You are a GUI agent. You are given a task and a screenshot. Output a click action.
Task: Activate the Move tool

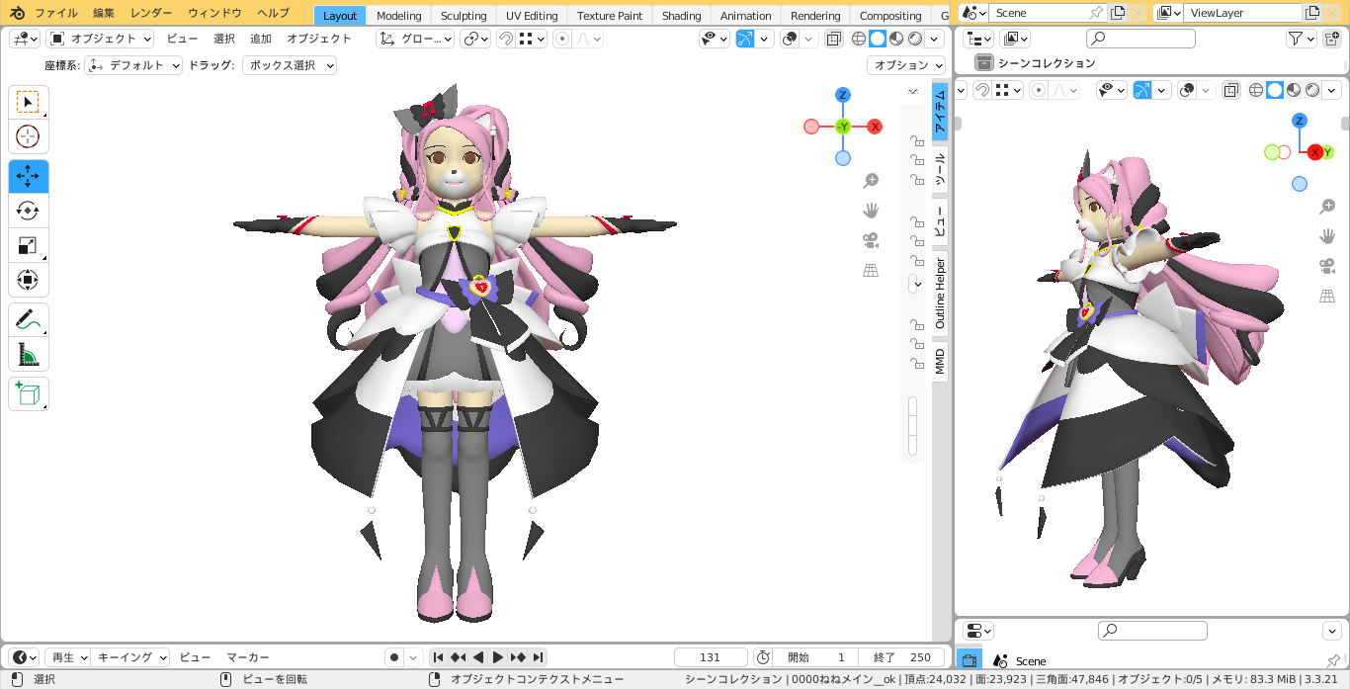28,176
